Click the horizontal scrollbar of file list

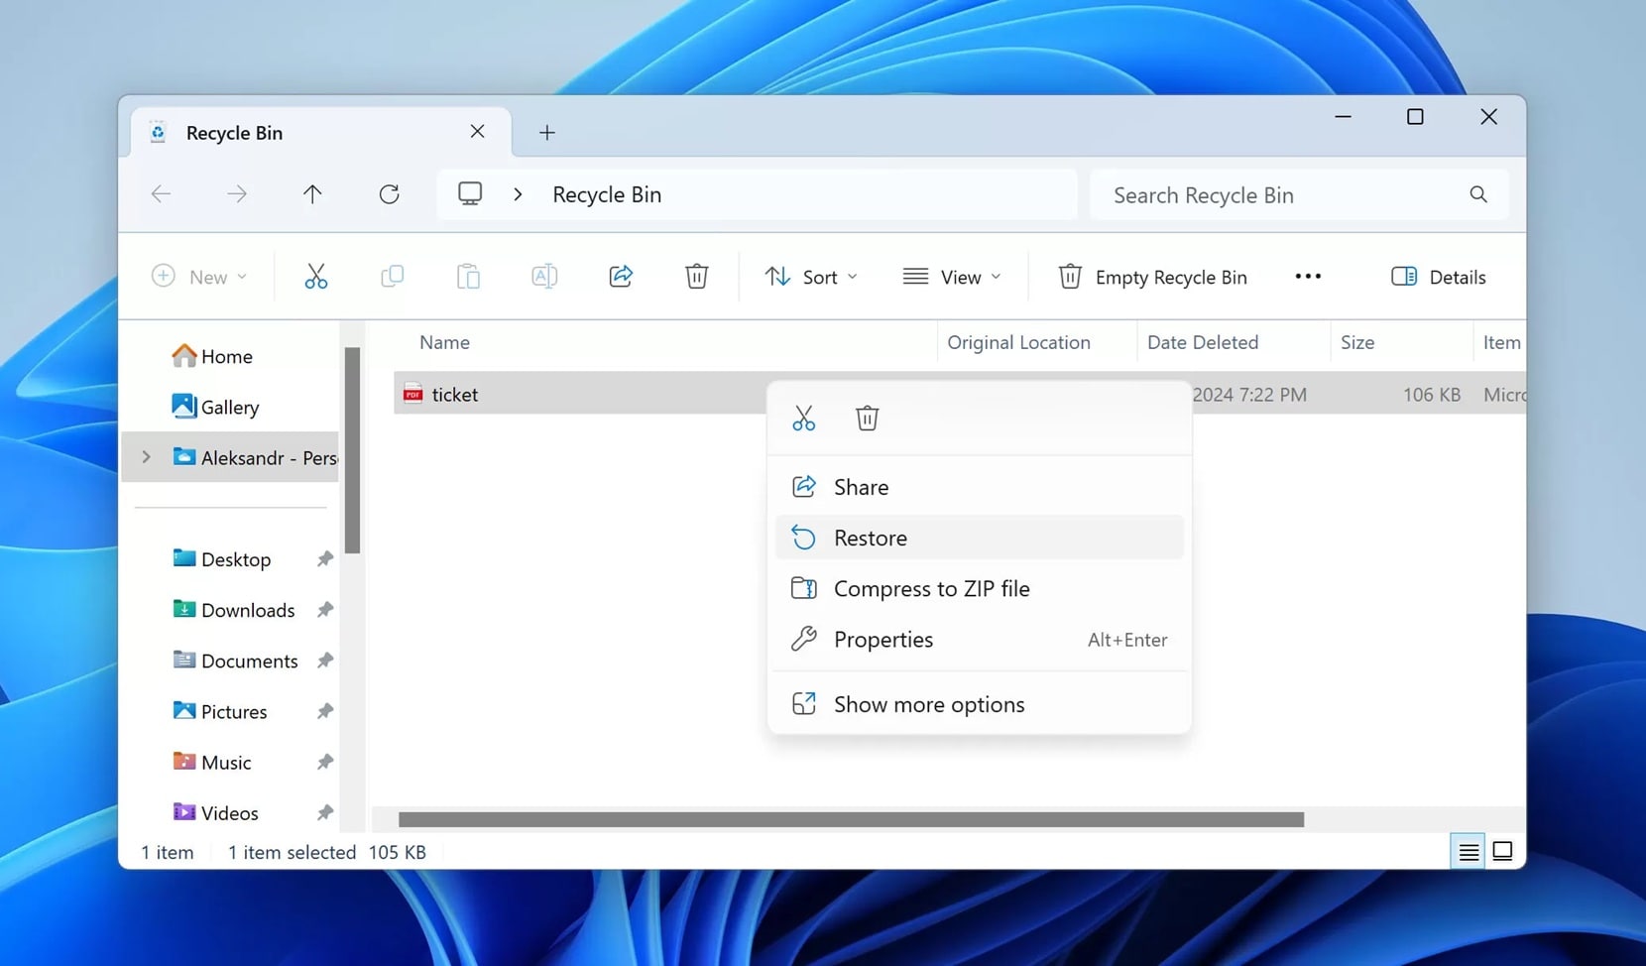click(x=851, y=819)
